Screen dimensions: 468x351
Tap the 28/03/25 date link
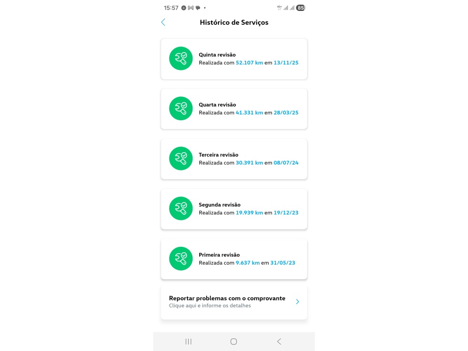pos(286,112)
